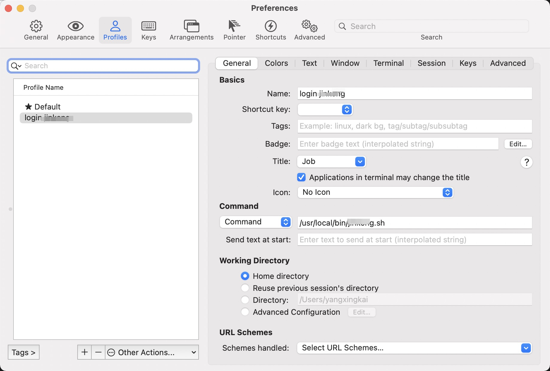The image size is (550, 371).
Task: Click the Tags button below the profile list
Action: (23, 352)
